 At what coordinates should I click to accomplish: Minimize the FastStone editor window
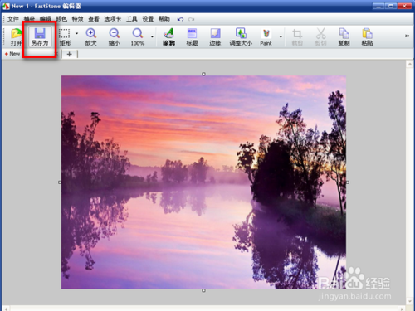[x=378, y=6]
